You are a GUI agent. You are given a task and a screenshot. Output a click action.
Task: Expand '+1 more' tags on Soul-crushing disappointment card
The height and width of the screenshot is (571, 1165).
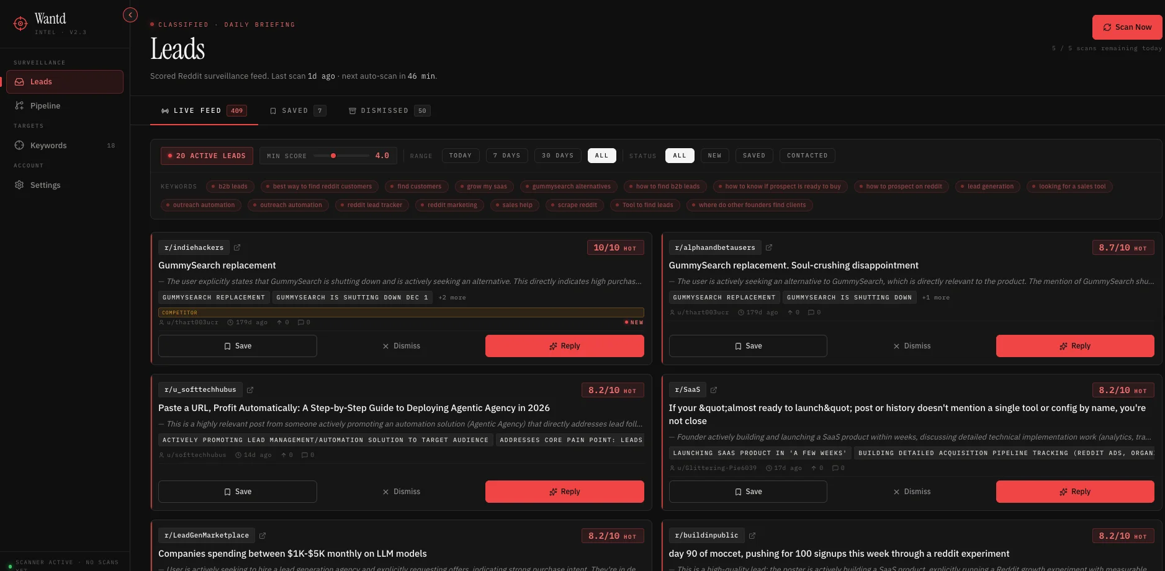[936, 298]
